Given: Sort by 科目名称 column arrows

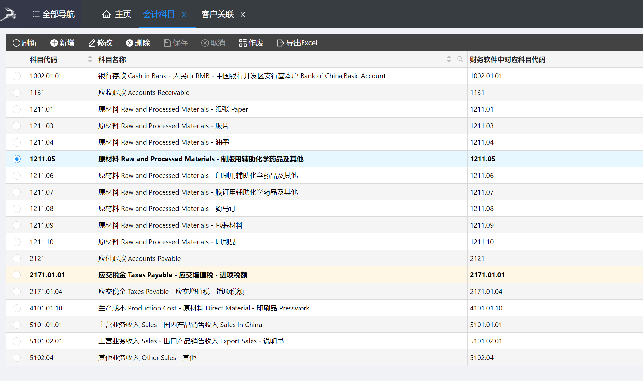Looking at the screenshot, I should 449,59.
